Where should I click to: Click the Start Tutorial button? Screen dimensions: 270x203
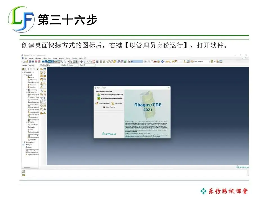click(x=109, y=107)
